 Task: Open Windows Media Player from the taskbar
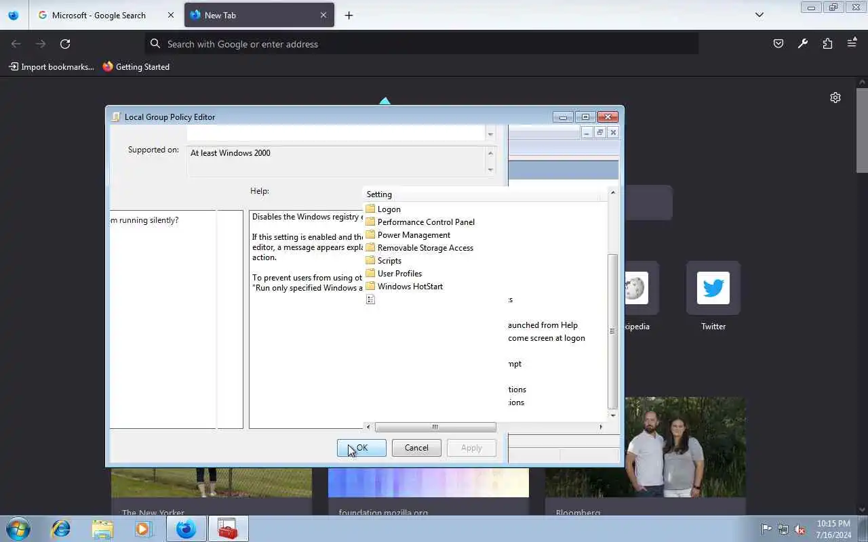[x=144, y=528]
